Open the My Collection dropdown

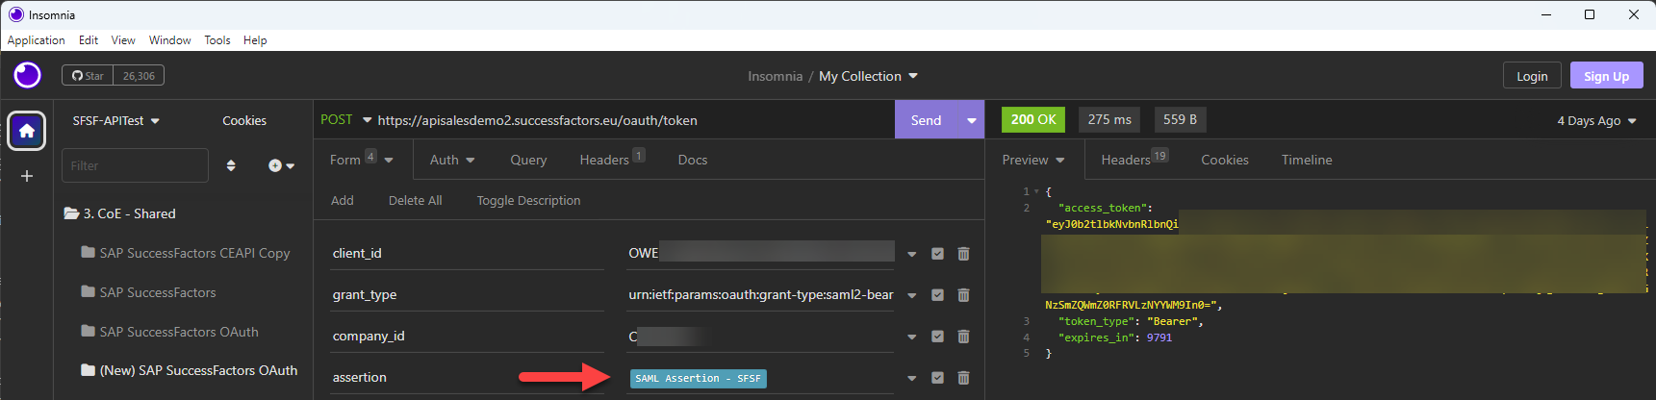point(868,76)
